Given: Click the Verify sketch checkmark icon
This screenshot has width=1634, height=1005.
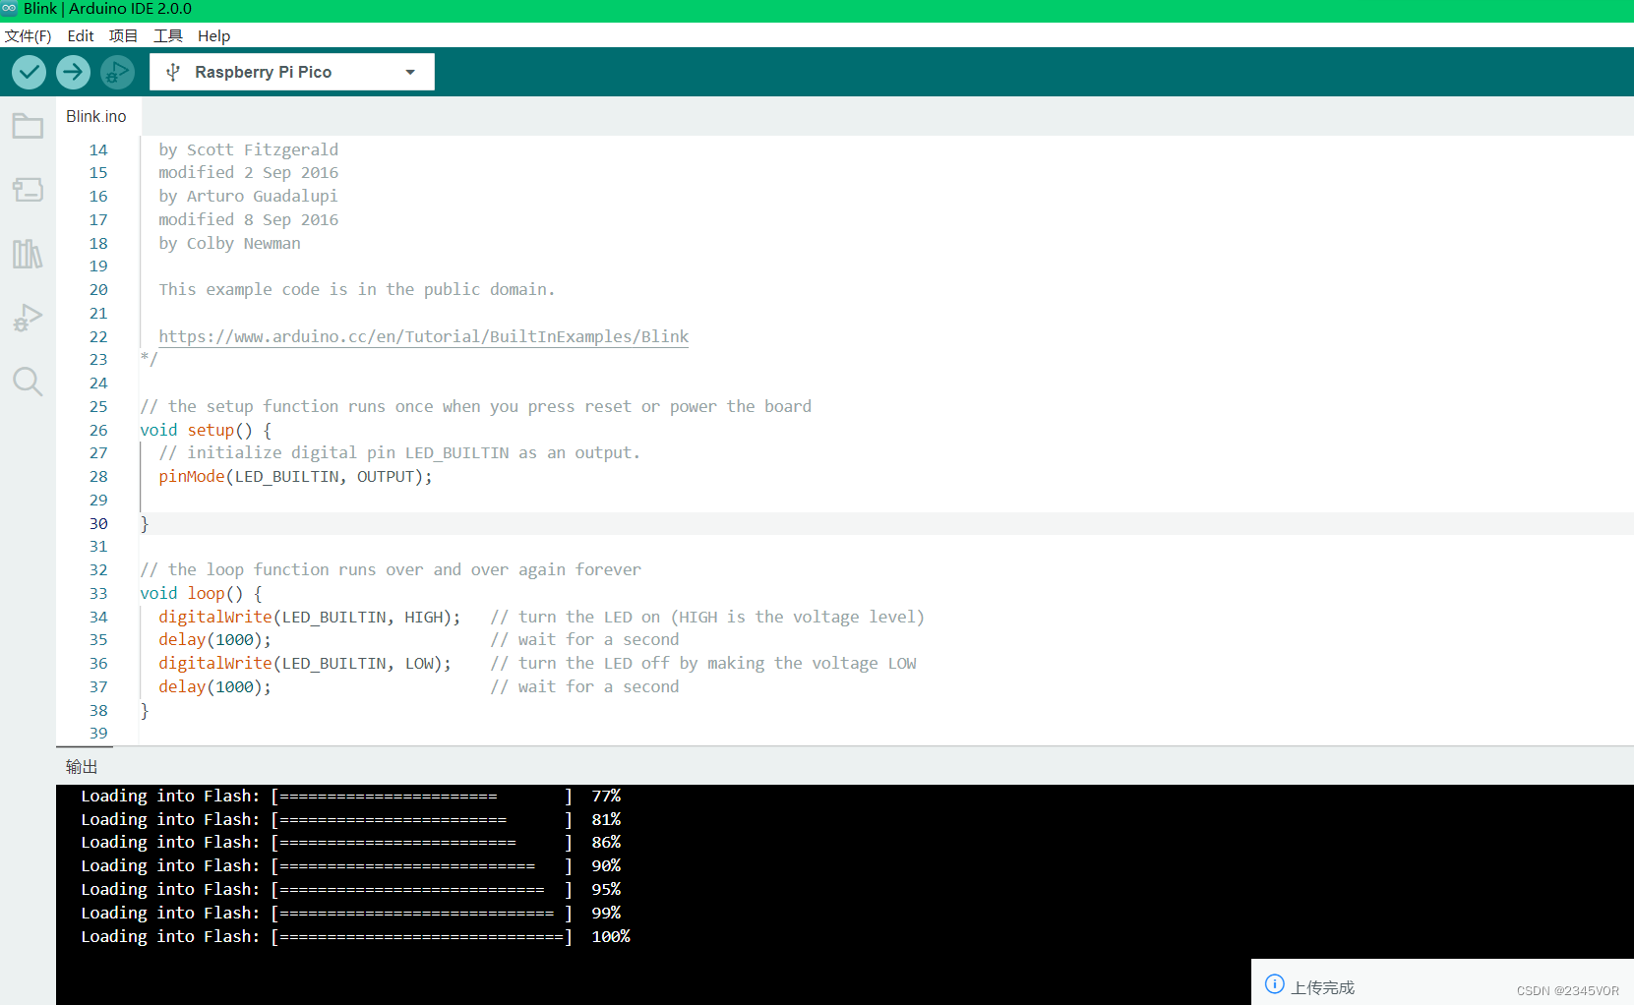Looking at the screenshot, I should (x=29, y=72).
